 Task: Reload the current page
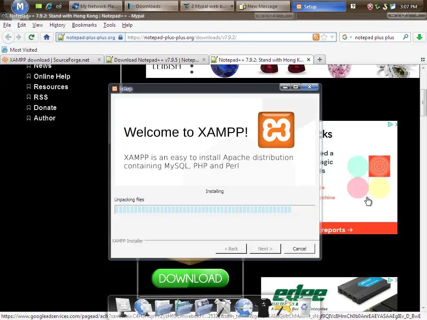31,37
